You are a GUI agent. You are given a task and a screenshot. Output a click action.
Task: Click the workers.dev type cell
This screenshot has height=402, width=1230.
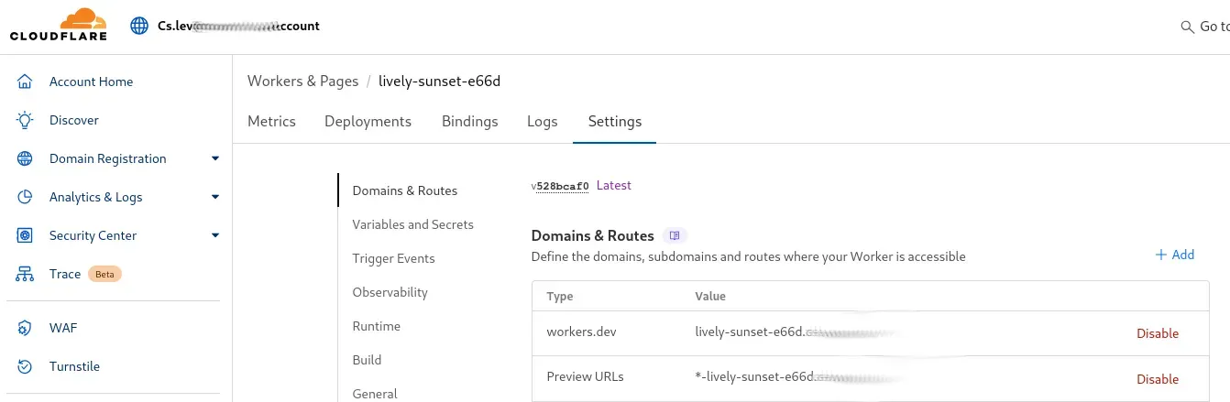581,333
